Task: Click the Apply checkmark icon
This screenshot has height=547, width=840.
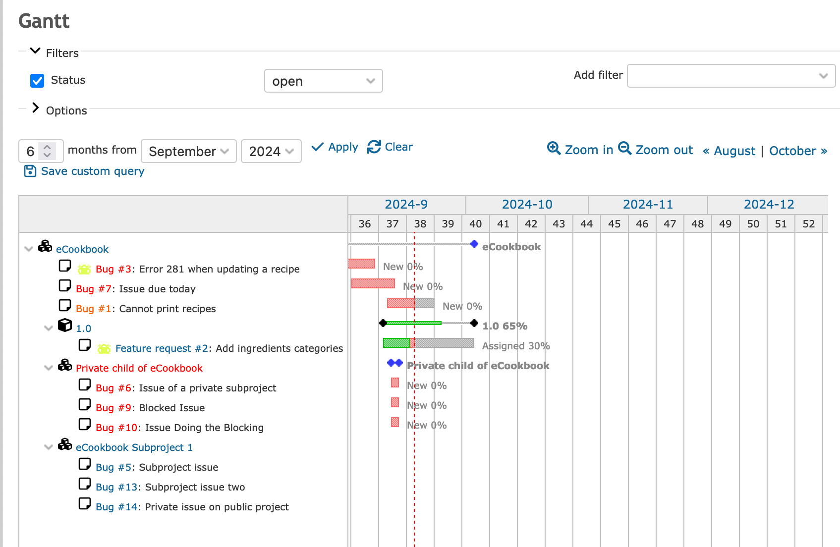Action: tap(318, 147)
